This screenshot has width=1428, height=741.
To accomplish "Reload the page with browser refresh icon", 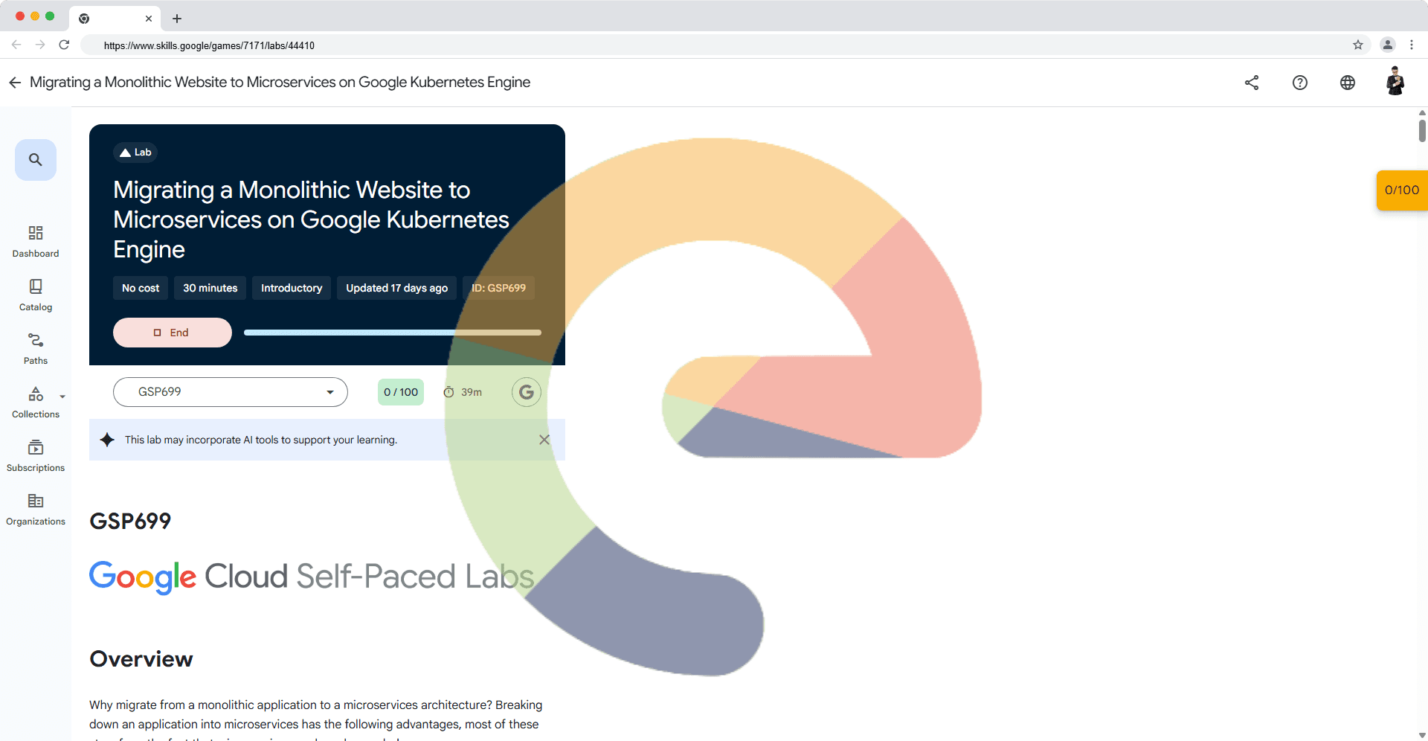I will pos(64,45).
